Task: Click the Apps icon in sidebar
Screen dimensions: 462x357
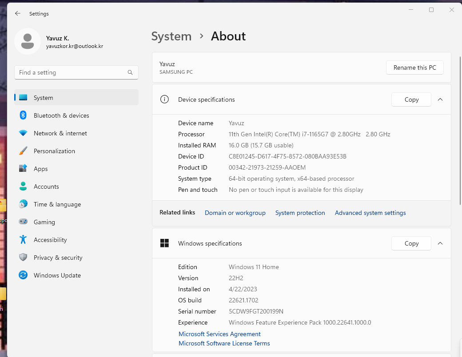Action: [23, 168]
